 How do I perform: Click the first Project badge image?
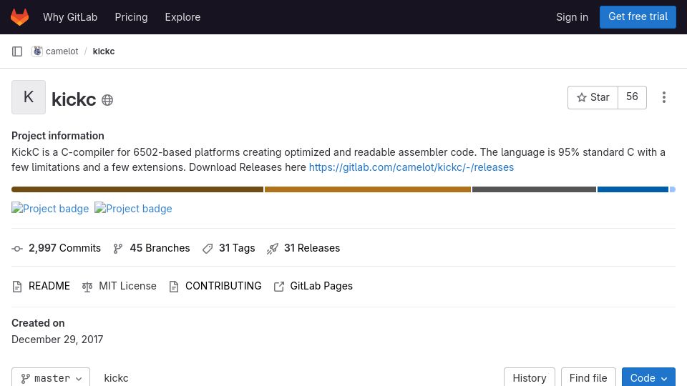coord(50,208)
